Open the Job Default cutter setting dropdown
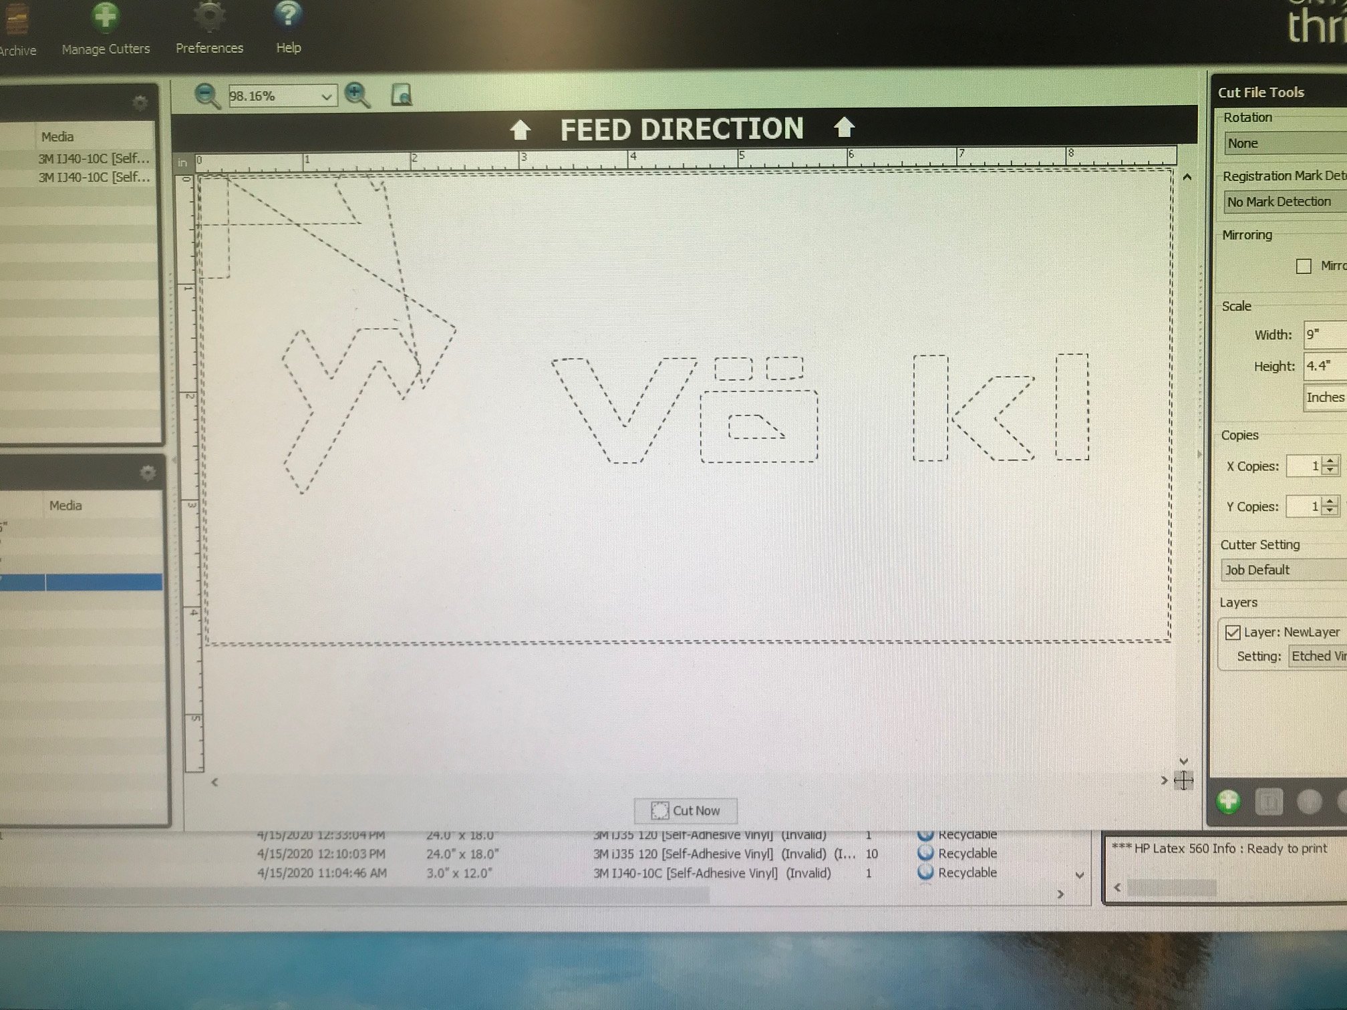 coord(1284,570)
